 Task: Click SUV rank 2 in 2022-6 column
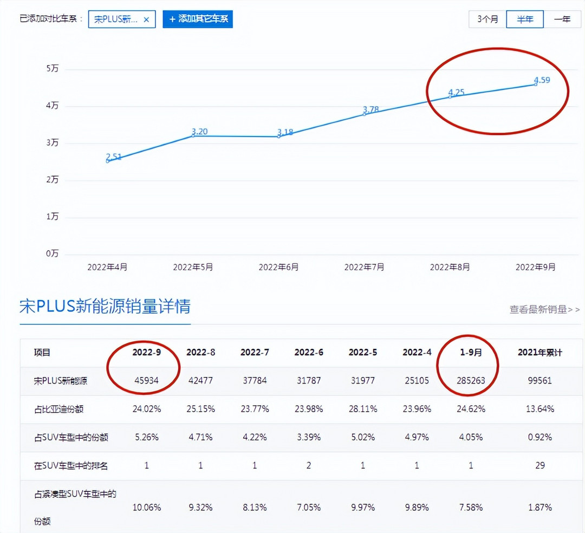pos(309,465)
